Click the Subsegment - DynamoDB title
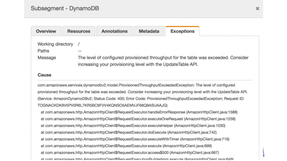This screenshot has height=161, width=287. coord(65,8)
